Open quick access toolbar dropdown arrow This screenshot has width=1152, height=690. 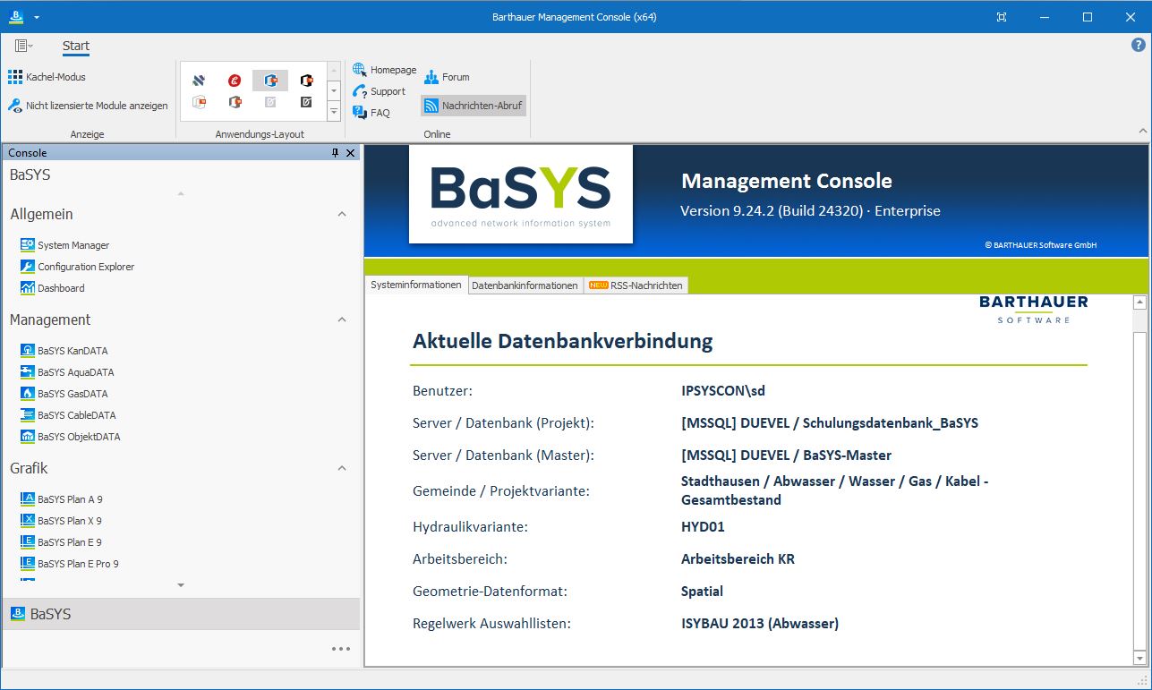pyautogui.click(x=37, y=17)
